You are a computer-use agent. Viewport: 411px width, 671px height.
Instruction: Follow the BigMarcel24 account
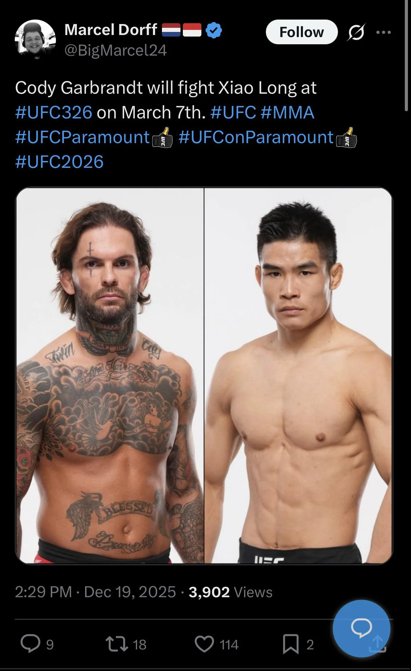tap(302, 32)
